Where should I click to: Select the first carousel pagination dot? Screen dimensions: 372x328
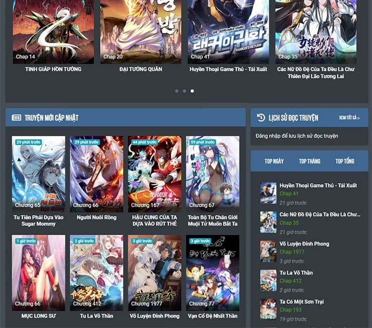(x=177, y=91)
